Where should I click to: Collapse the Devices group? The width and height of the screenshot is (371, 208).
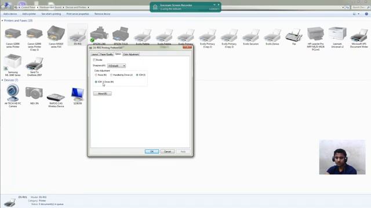coord(2,80)
